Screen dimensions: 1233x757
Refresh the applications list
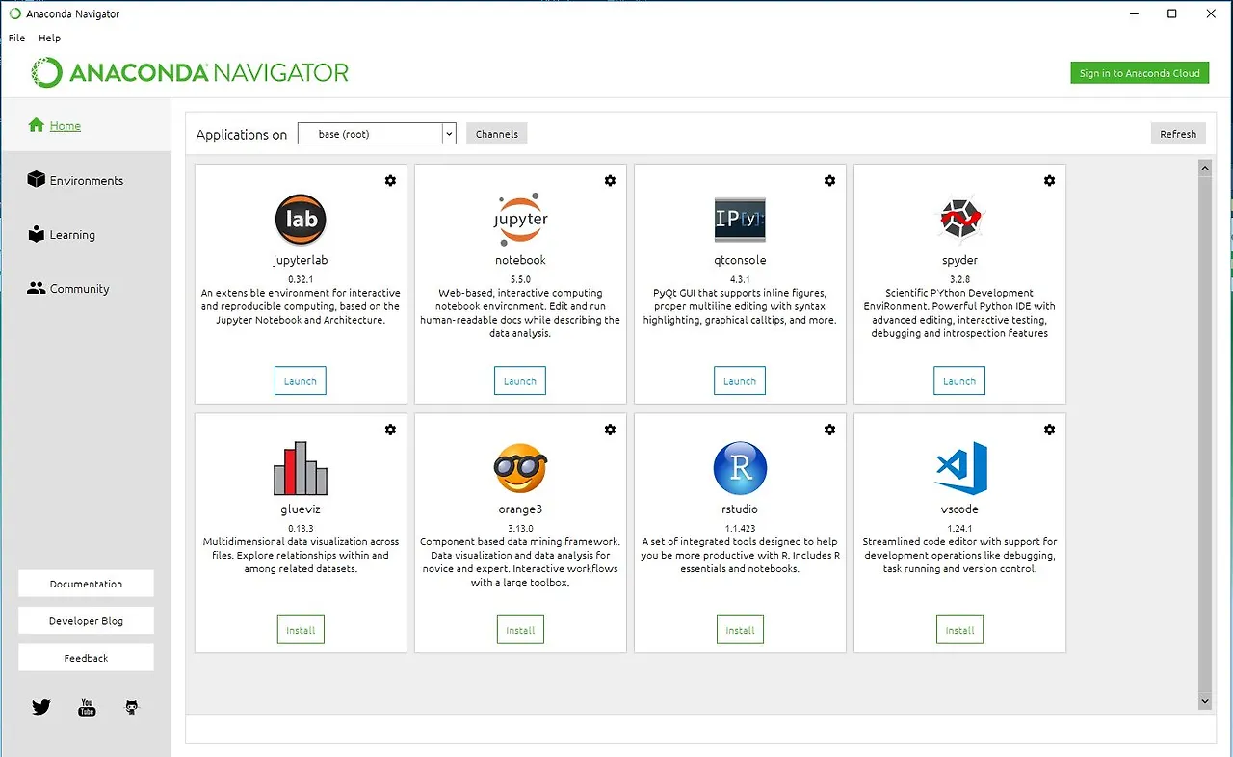1178,134
